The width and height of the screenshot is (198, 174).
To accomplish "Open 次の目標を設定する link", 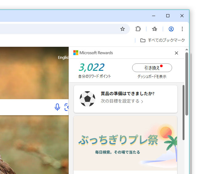I will click(x=120, y=101).
